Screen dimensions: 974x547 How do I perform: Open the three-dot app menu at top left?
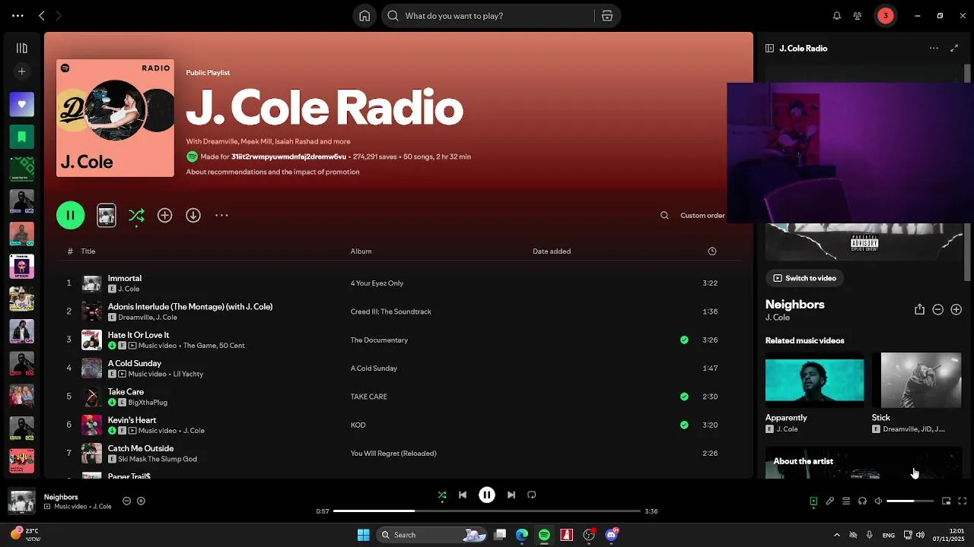(x=18, y=16)
